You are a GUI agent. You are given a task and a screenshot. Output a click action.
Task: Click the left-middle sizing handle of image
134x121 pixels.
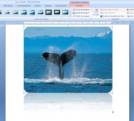pos(24,60)
